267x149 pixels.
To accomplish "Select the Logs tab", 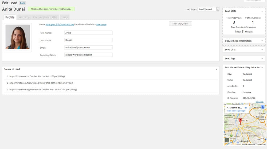I will [65, 17].
